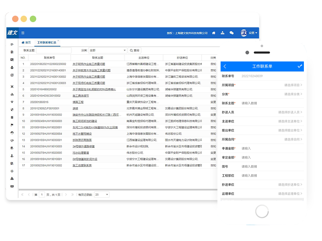Viewport: 322px width, 241px height.
Task: Tap 请选择抄送人员 on the phone form
Action: coord(290,112)
